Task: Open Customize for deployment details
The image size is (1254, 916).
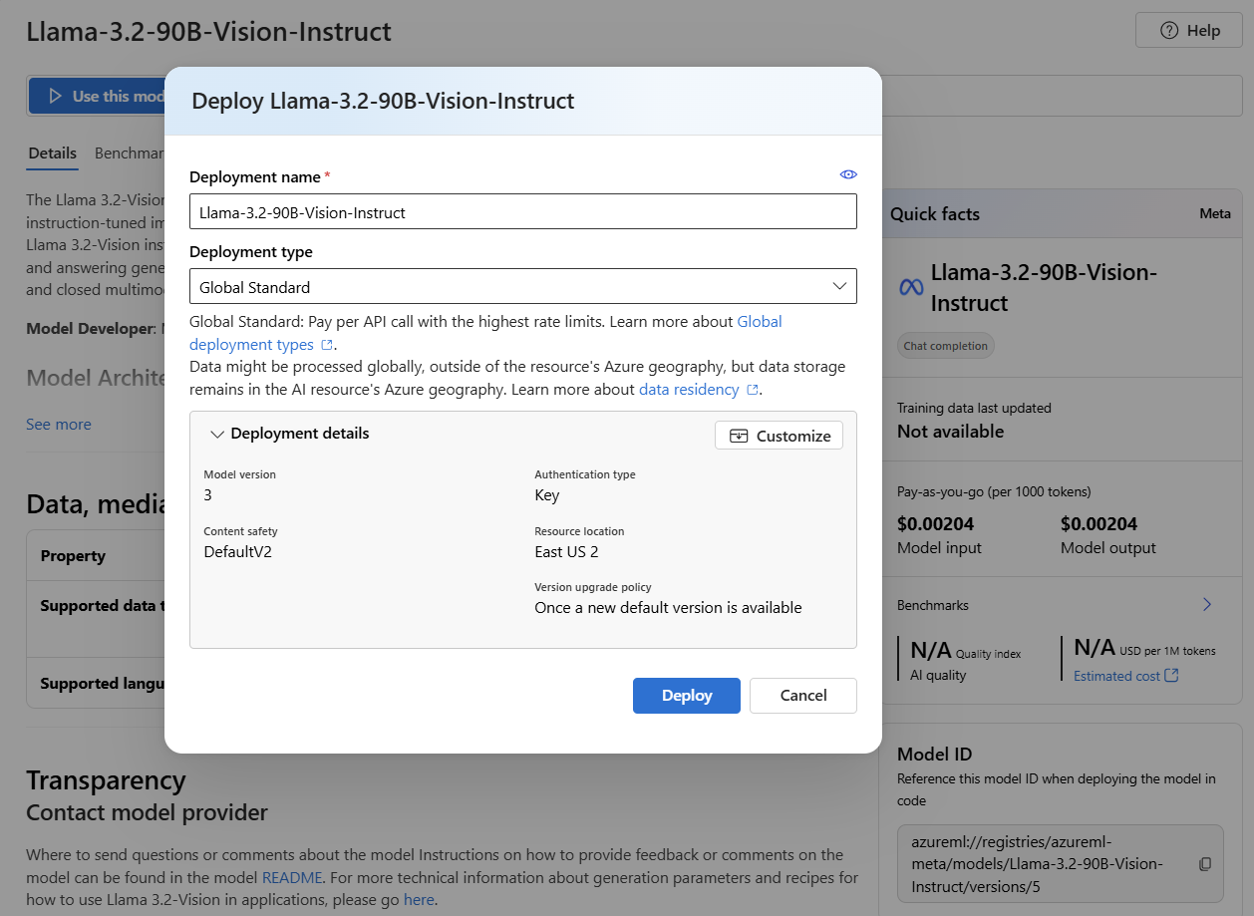Action: [779, 435]
